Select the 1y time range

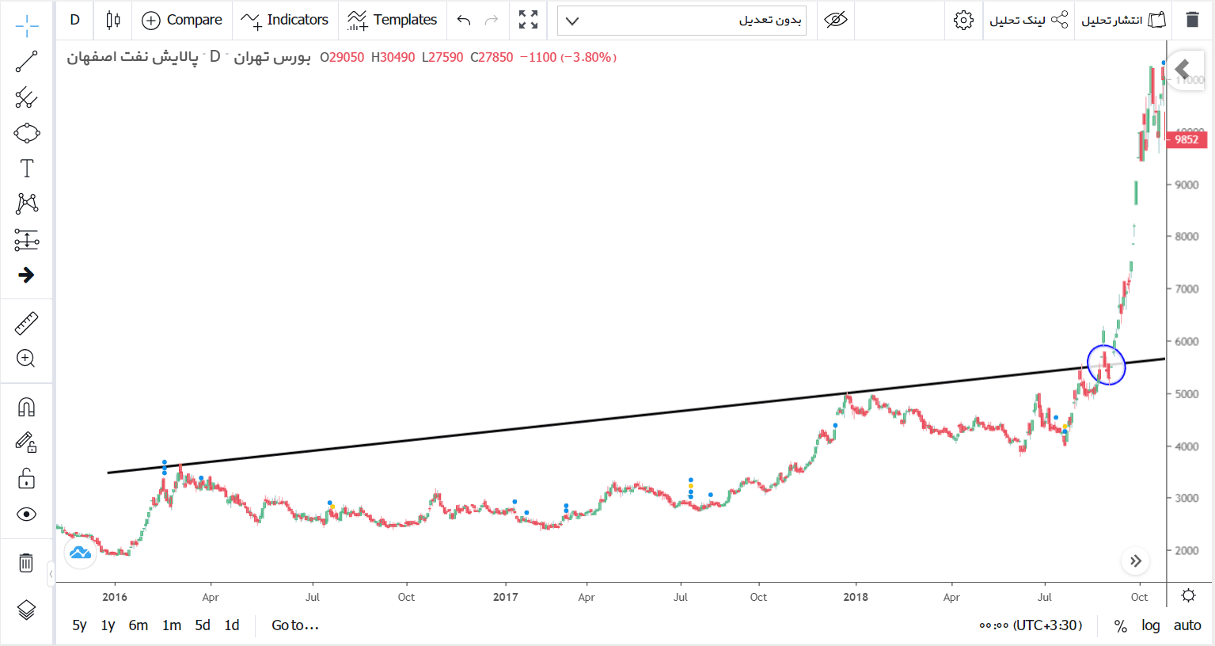point(108,625)
